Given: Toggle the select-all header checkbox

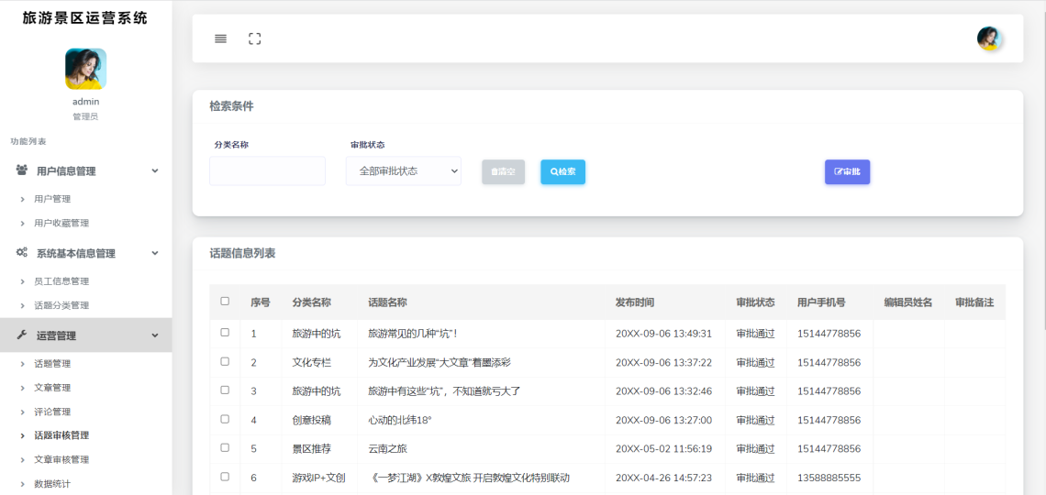Looking at the screenshot, I should click(225, 302).
